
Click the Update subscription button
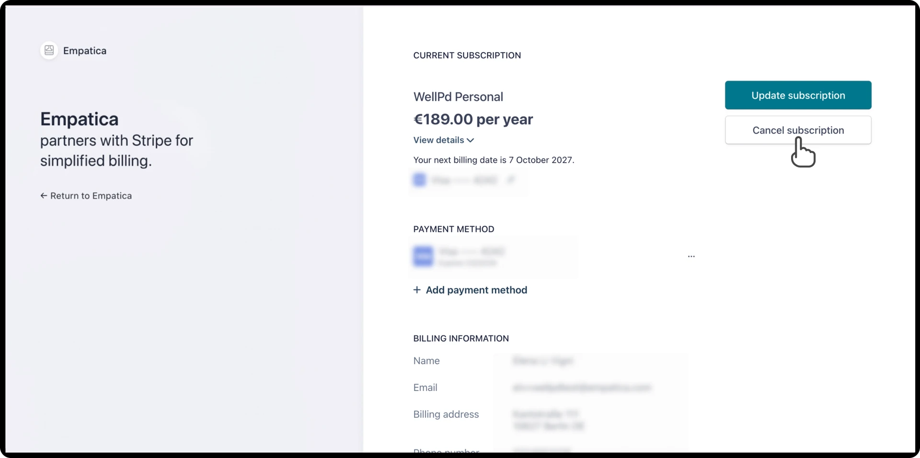798,95
